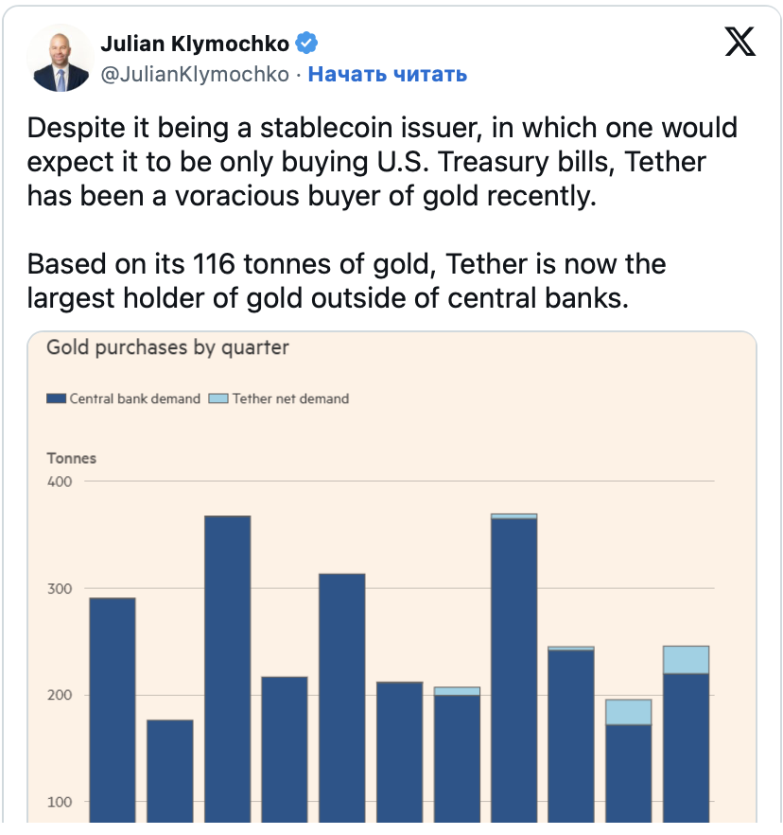This screenshot has width=783, height=835.
Task: Click the 116 tonnes of gold paragraph
Action: 346,280
